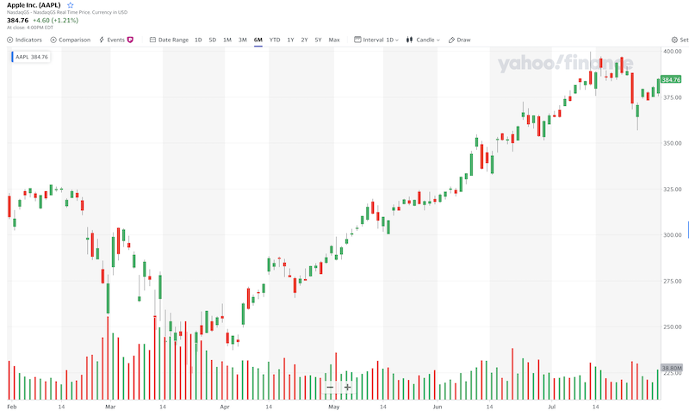Select the 1D date range
Viewport: 689px width, 417px height.
(x=198, y=40)
